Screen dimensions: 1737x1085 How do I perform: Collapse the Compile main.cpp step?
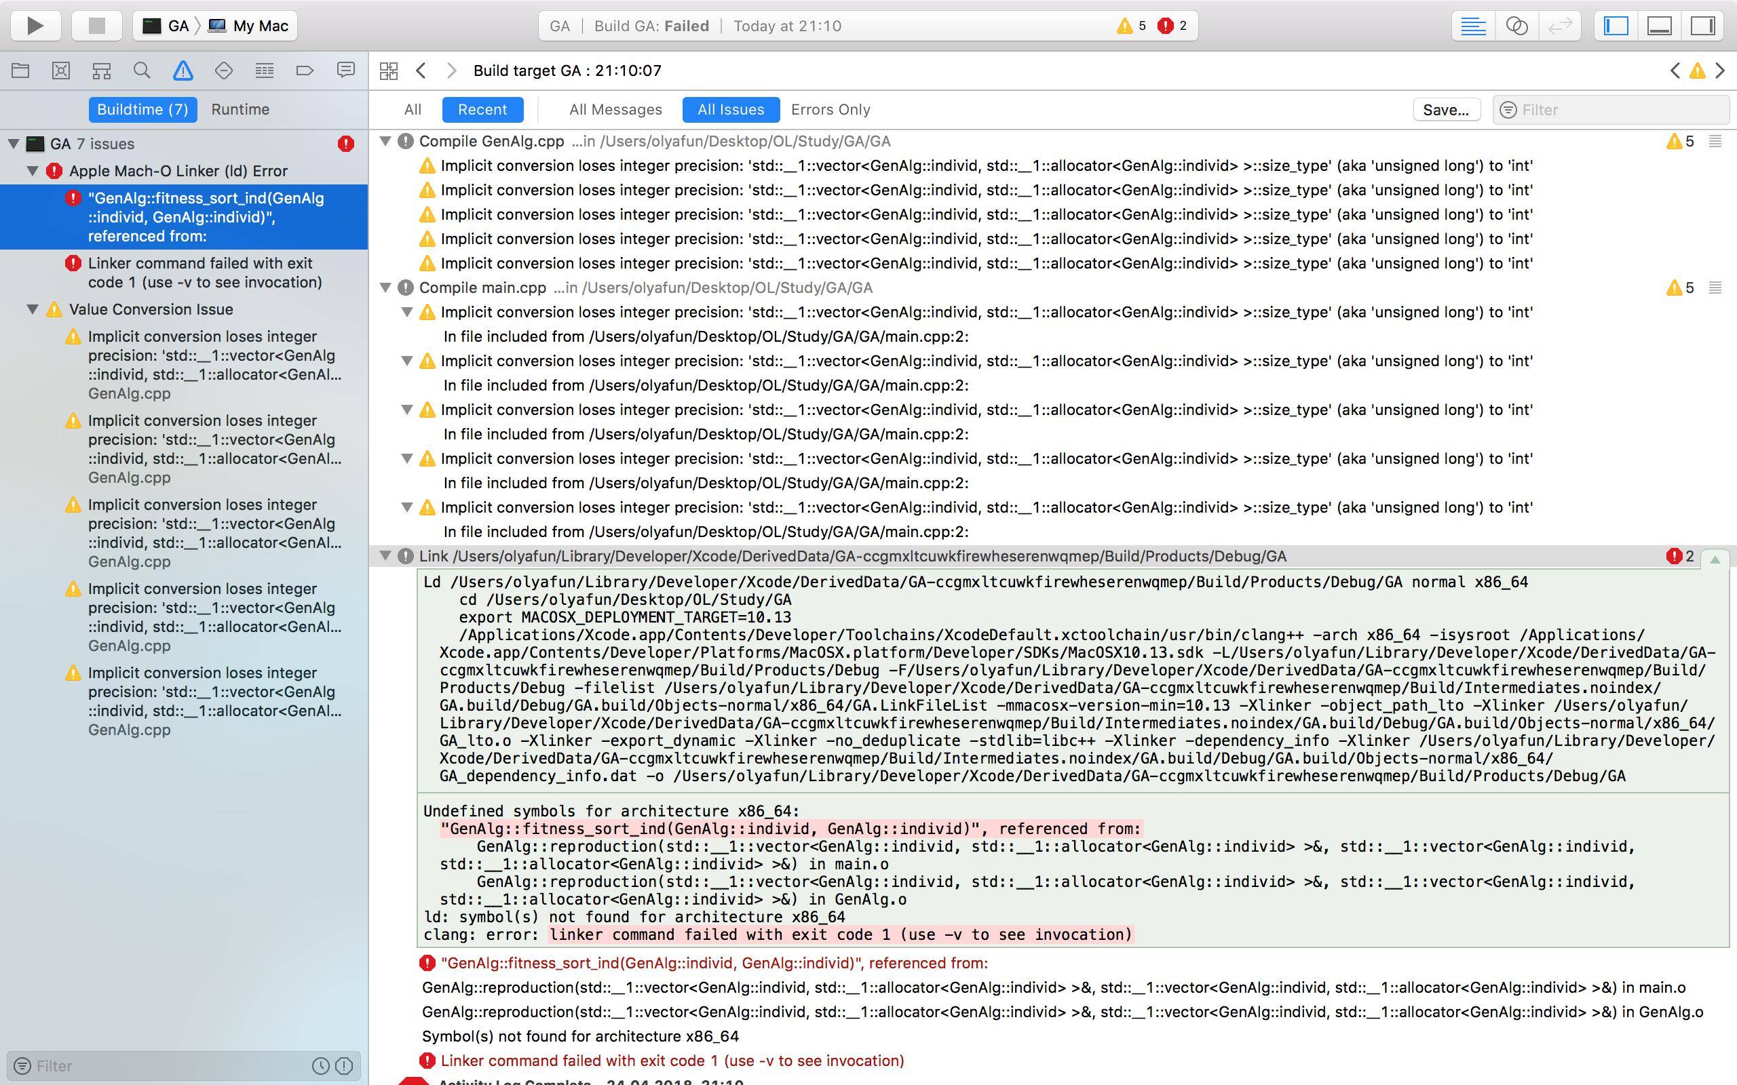tap(385, 288)
